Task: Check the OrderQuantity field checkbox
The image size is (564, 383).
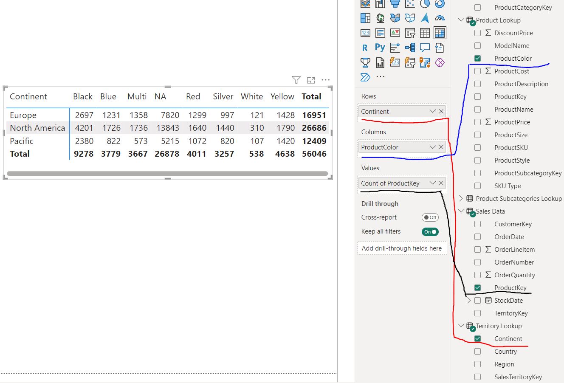Action: [x=478, y=275]
